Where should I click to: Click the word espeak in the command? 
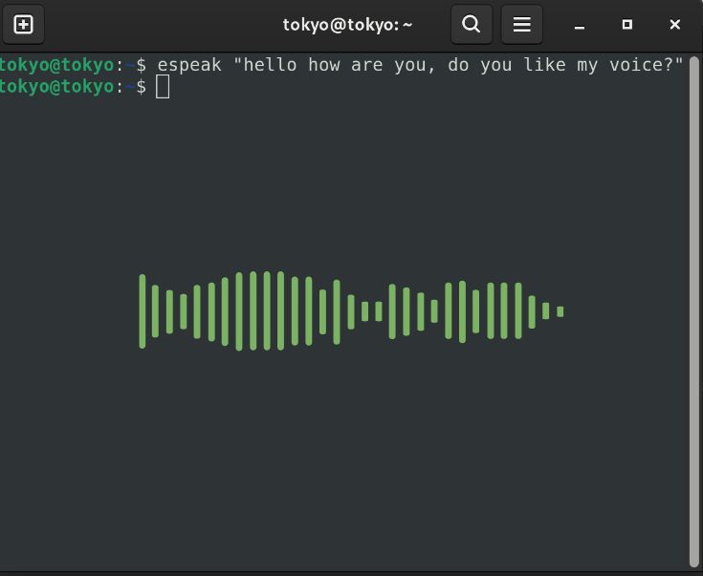[189, 65]
